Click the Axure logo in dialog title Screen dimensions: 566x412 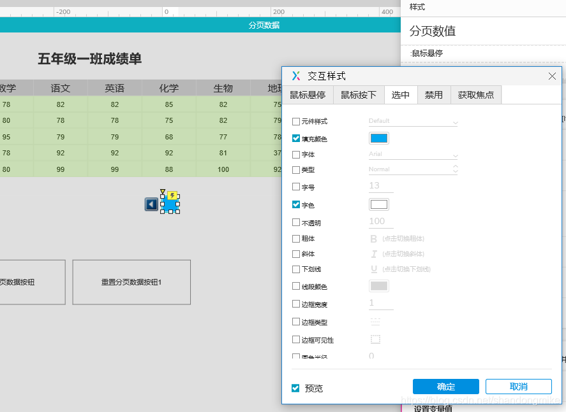(296, 76)
